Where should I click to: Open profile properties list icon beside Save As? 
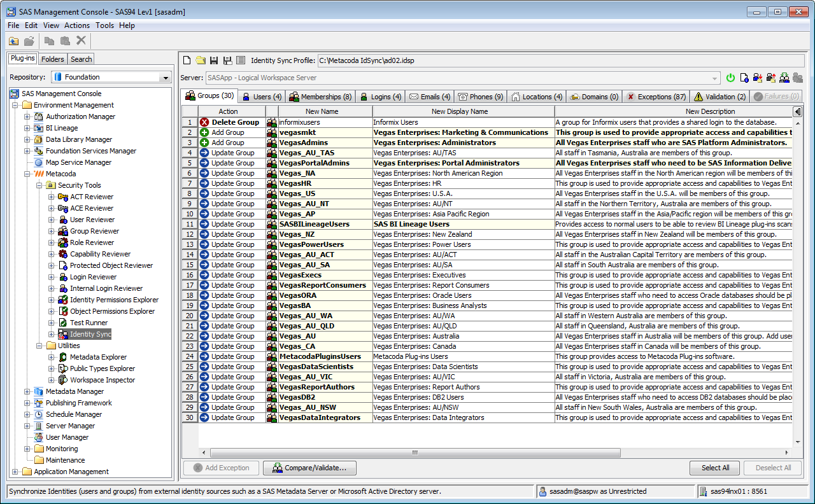tap(241, 60)
